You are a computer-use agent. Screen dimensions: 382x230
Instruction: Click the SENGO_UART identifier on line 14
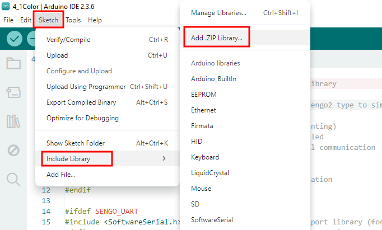point(117,212)
